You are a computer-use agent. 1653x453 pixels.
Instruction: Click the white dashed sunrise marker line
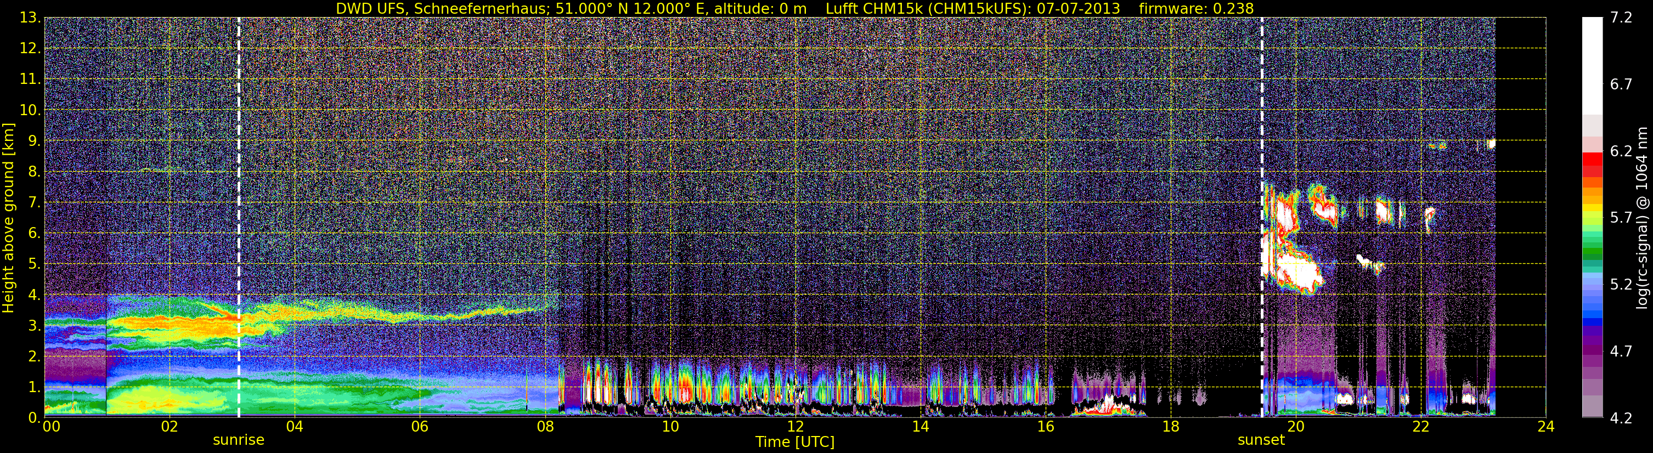click(239, 218)
